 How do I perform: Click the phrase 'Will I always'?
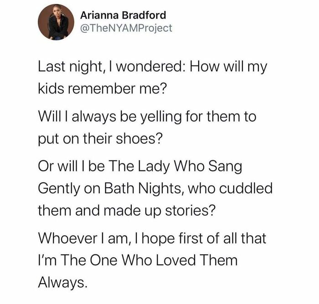[74, 117]
